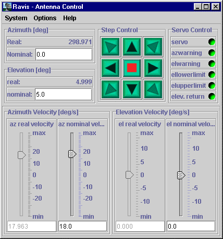Open the Options menu
This screenshot has width=223, height=239.
tap(45, 18)
